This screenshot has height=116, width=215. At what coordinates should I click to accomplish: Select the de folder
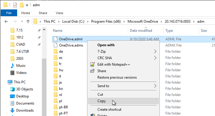pyautogui.click(x=61, y=52)
